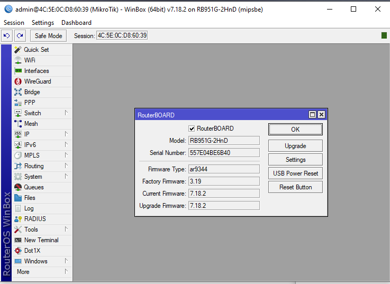Click the Serial Number field
The height and width of the screenshot is (284, 390).
(x=224, y=153)
